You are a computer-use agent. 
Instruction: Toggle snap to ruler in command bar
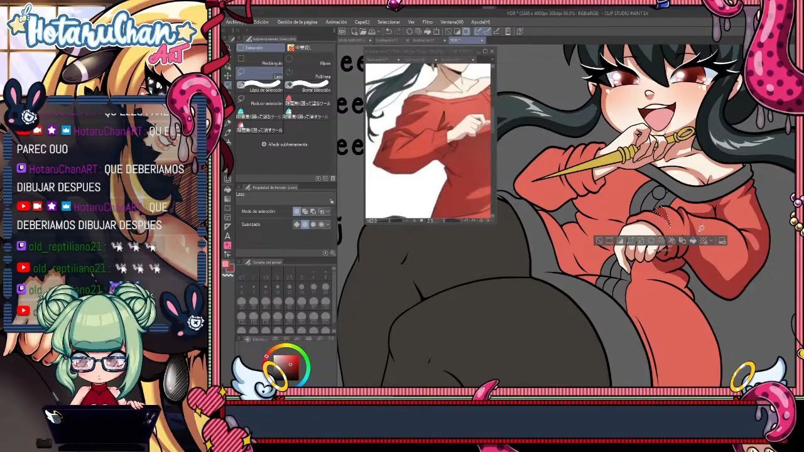(x=478, y=31)
